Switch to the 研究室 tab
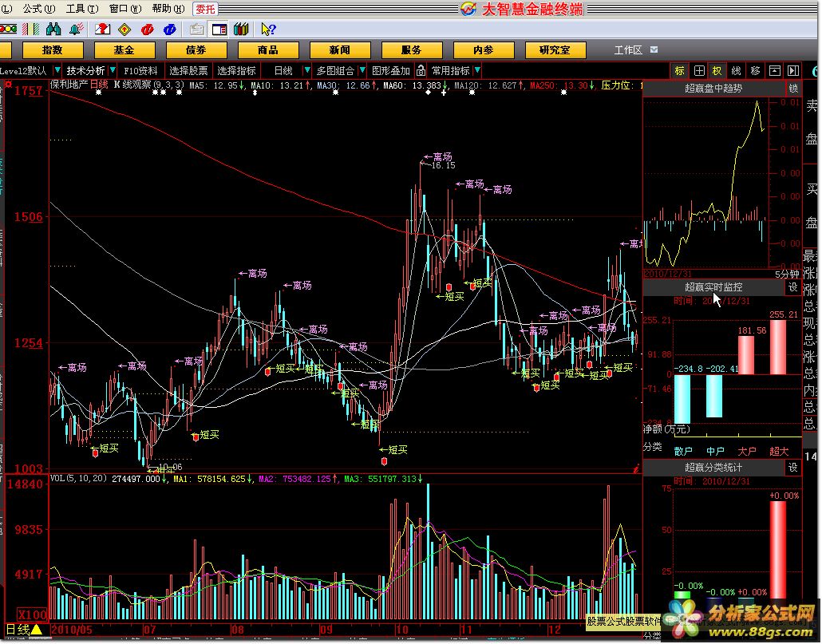The height and width of the screenshot is (644, 822). click(555, 50)
